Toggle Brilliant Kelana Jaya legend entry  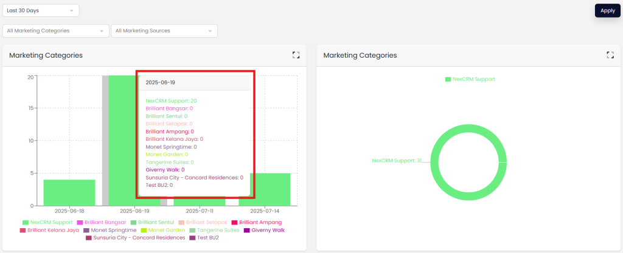(49, 231)
